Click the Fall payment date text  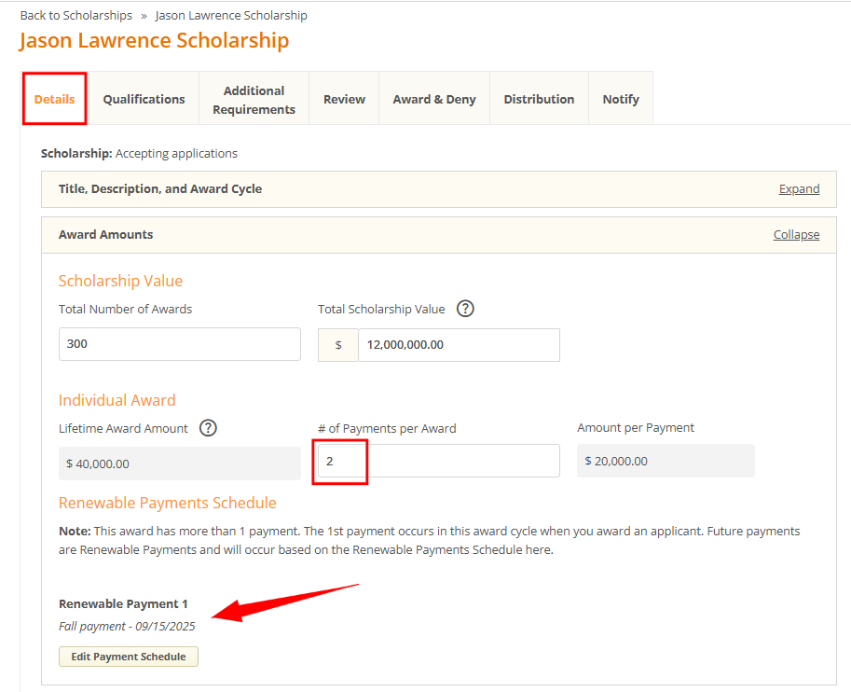click(x=127, y=626)
